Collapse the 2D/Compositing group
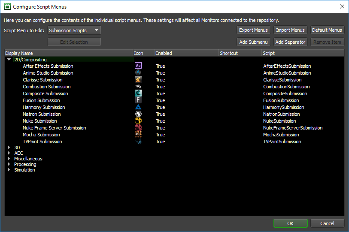 [9, 60]
